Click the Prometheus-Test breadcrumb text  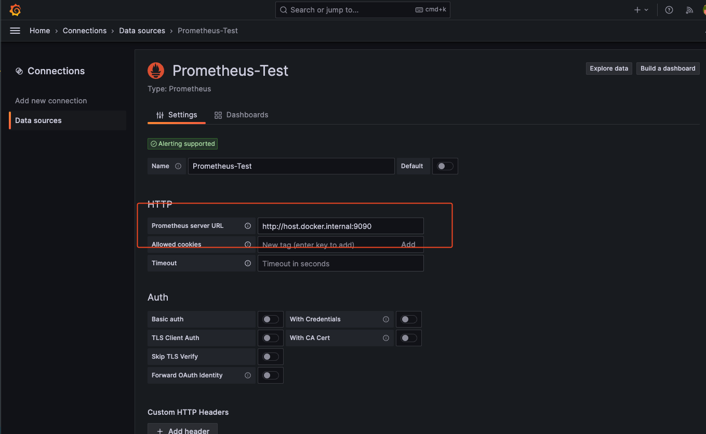208,31
